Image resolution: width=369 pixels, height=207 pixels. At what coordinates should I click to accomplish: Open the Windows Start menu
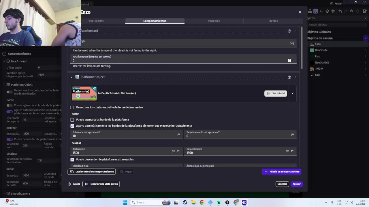[125, 202]
